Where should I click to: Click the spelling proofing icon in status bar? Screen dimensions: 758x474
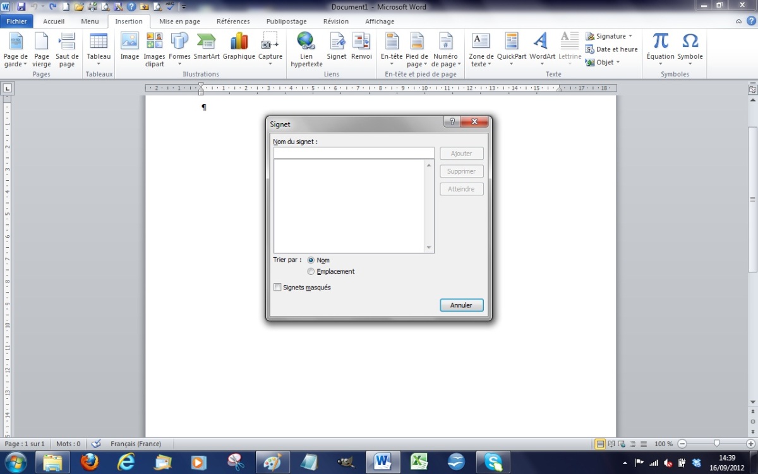[96, 444]
